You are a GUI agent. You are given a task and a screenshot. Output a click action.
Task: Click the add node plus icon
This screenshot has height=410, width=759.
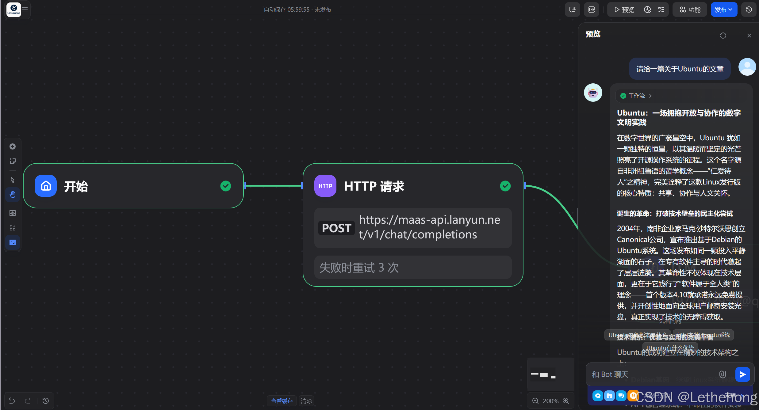click(x=13, y=146)
